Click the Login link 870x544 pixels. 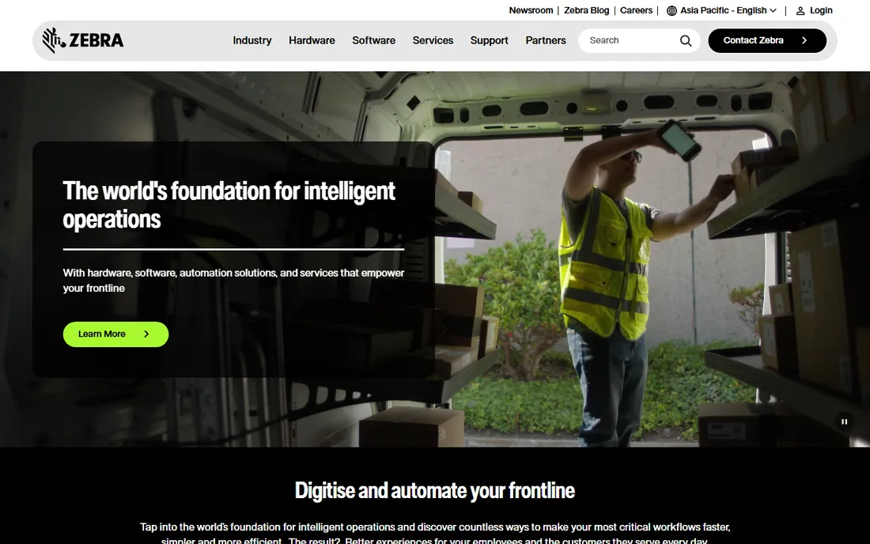click(821, 10)
